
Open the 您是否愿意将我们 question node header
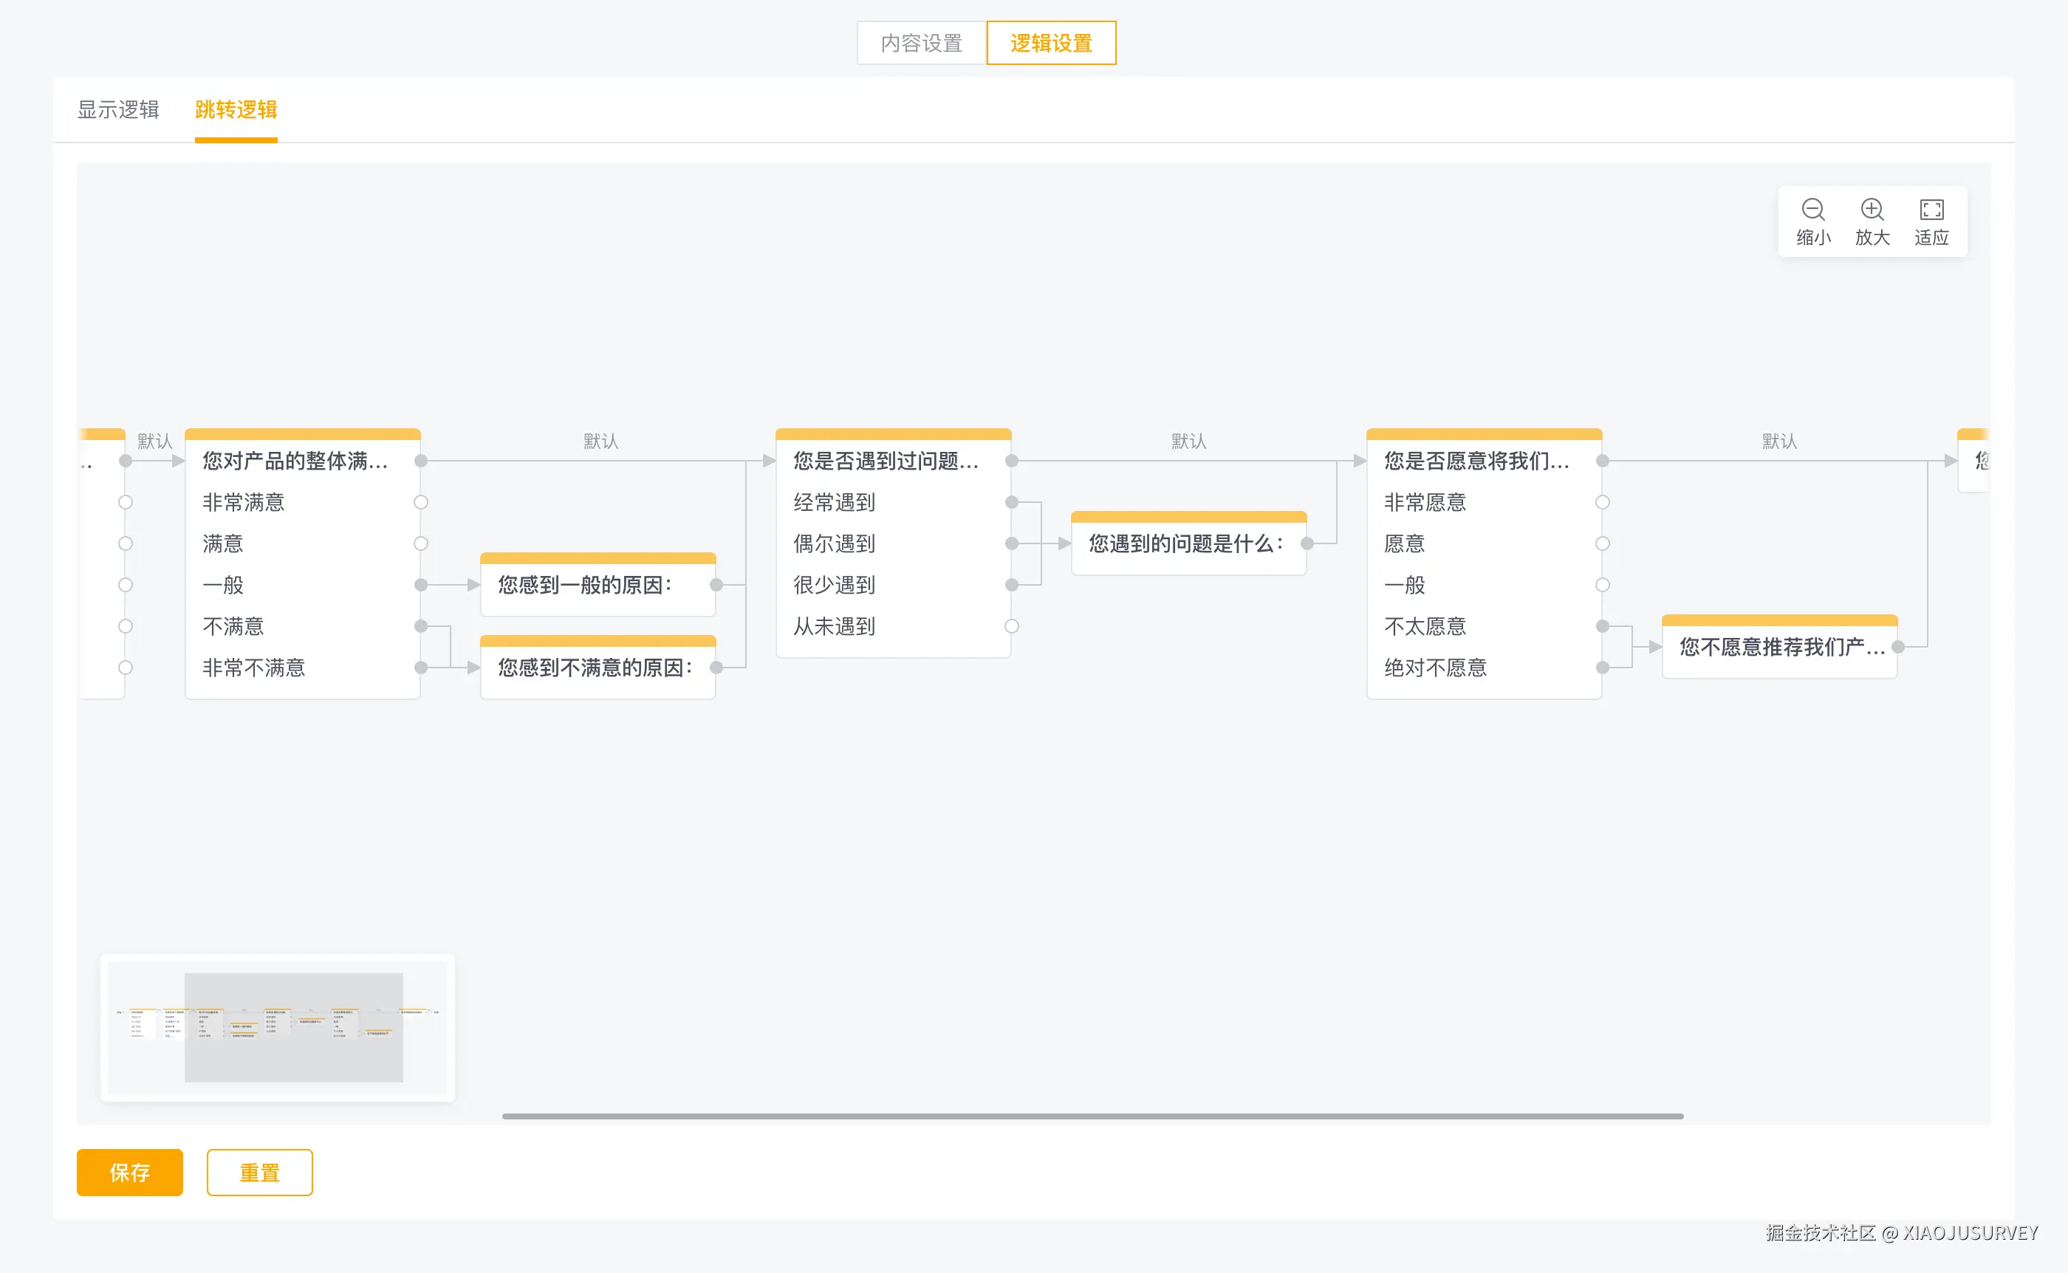pyautogui.click(x=1476, y=461)
